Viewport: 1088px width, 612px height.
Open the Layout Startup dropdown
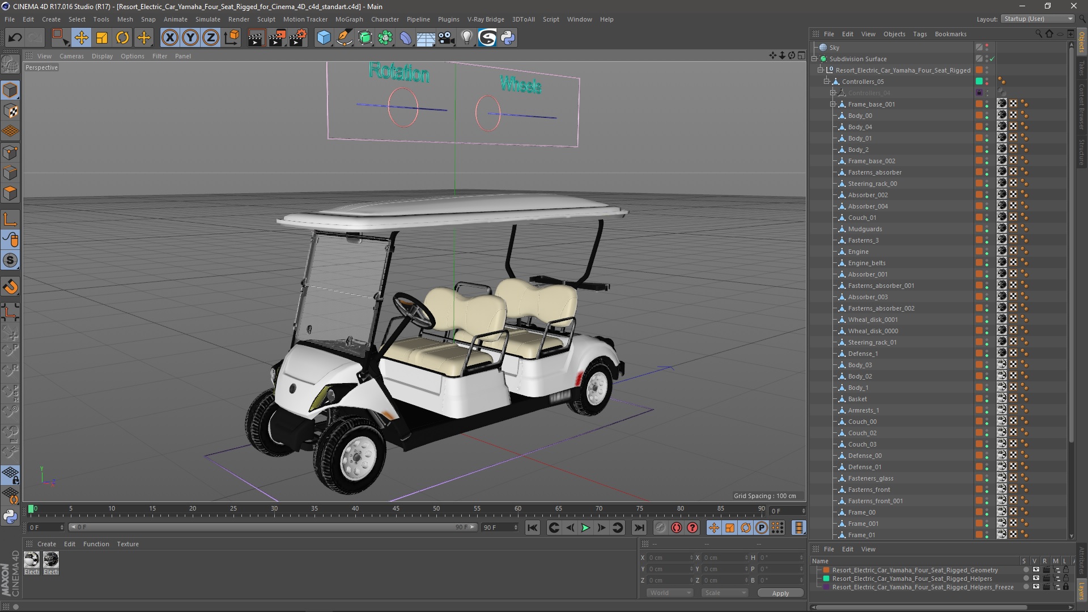pos(1037,19)
